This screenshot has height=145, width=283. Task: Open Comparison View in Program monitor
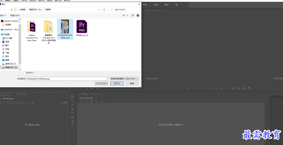tap(249, 88)
